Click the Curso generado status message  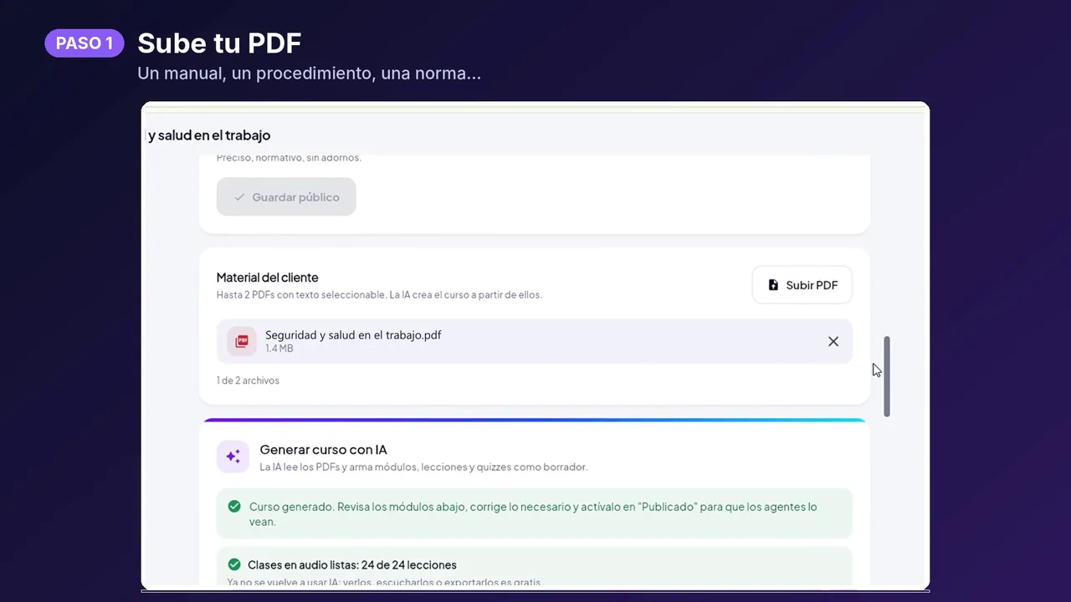pos(533,514)
